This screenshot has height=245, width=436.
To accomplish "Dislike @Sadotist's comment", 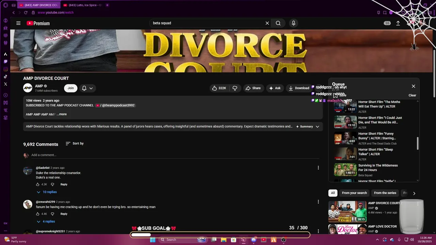I will (52, 184).
